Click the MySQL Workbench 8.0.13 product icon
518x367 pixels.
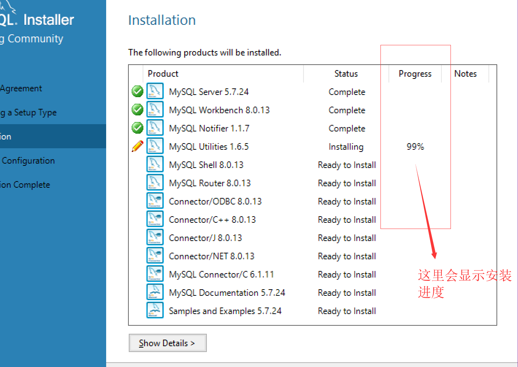point(155,110)
